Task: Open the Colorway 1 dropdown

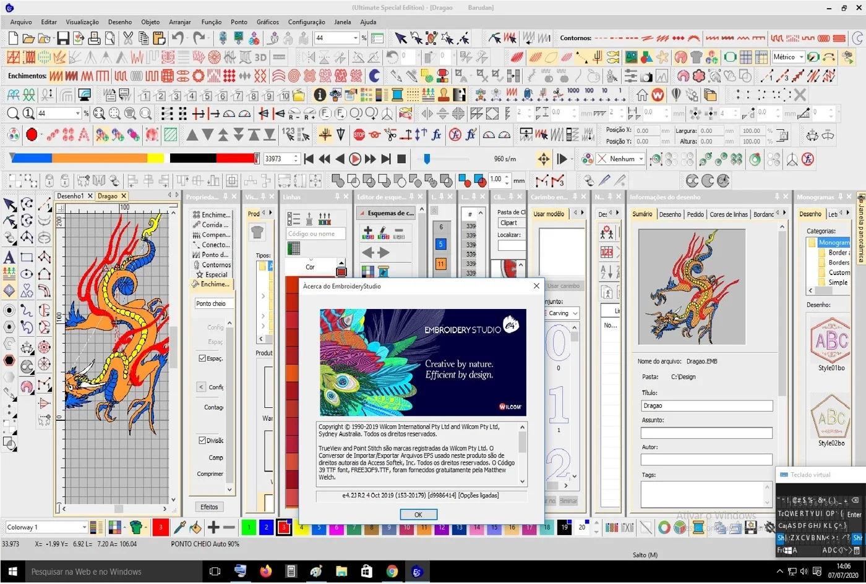Action: point(46,527)
